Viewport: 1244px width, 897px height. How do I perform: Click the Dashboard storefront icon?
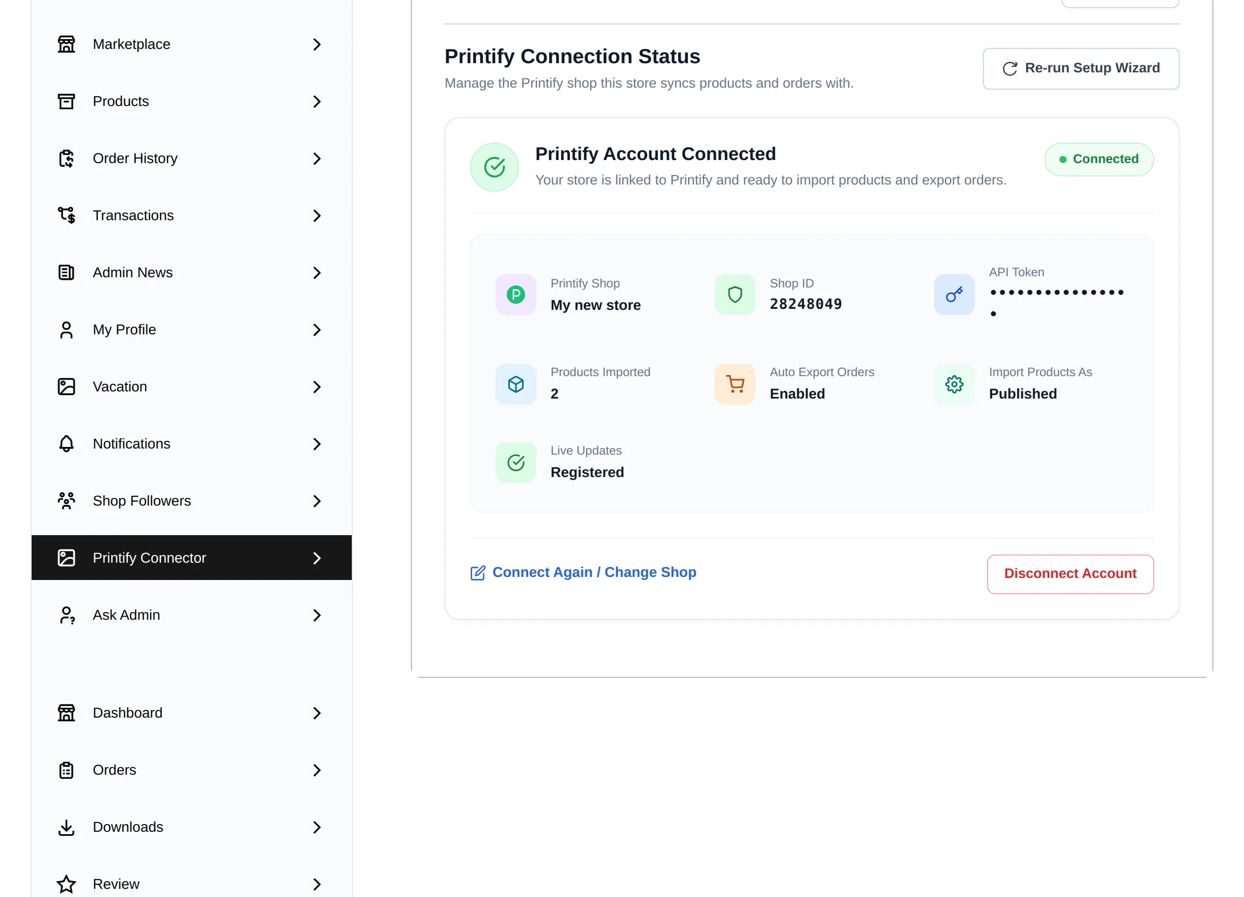coord(66,713)
